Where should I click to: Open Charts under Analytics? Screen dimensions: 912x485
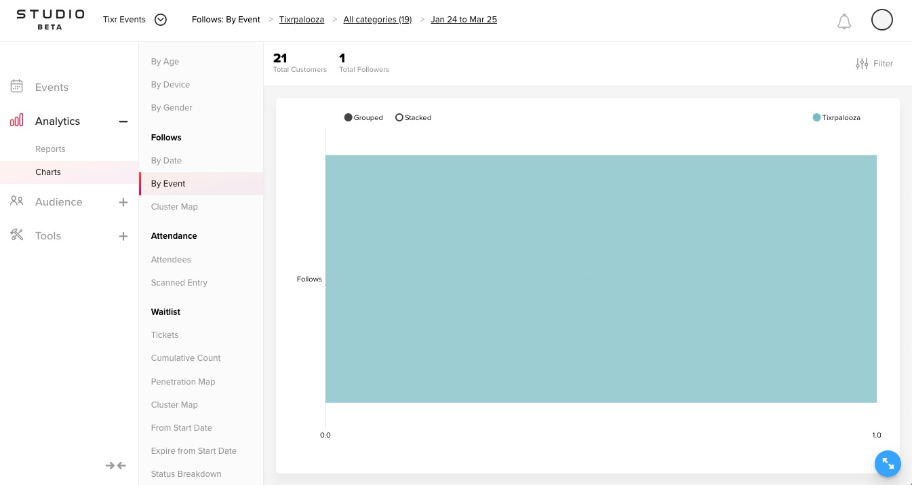pos(48,172)
